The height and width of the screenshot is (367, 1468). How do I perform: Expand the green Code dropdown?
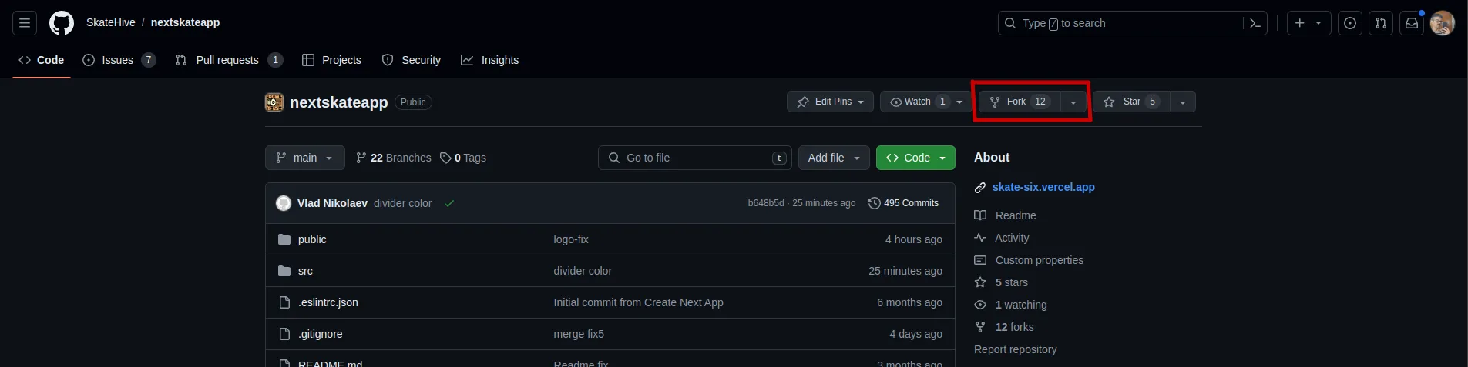tap(915, 158)
